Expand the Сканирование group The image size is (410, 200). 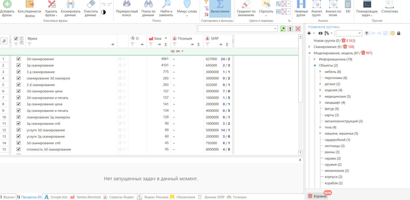310,47
